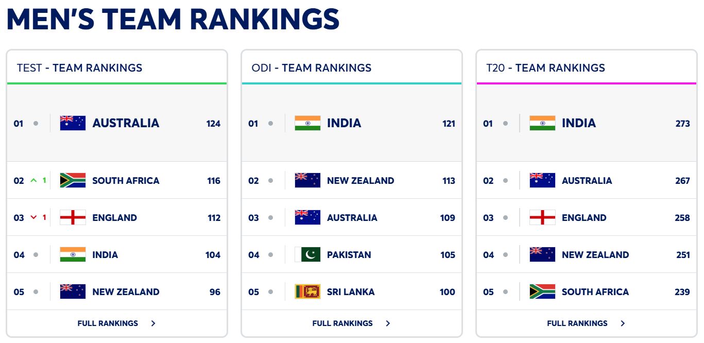The image size is (704, 343).
Task: Click Pakistan flag in ODI rankings
Action: click(307, 254)
